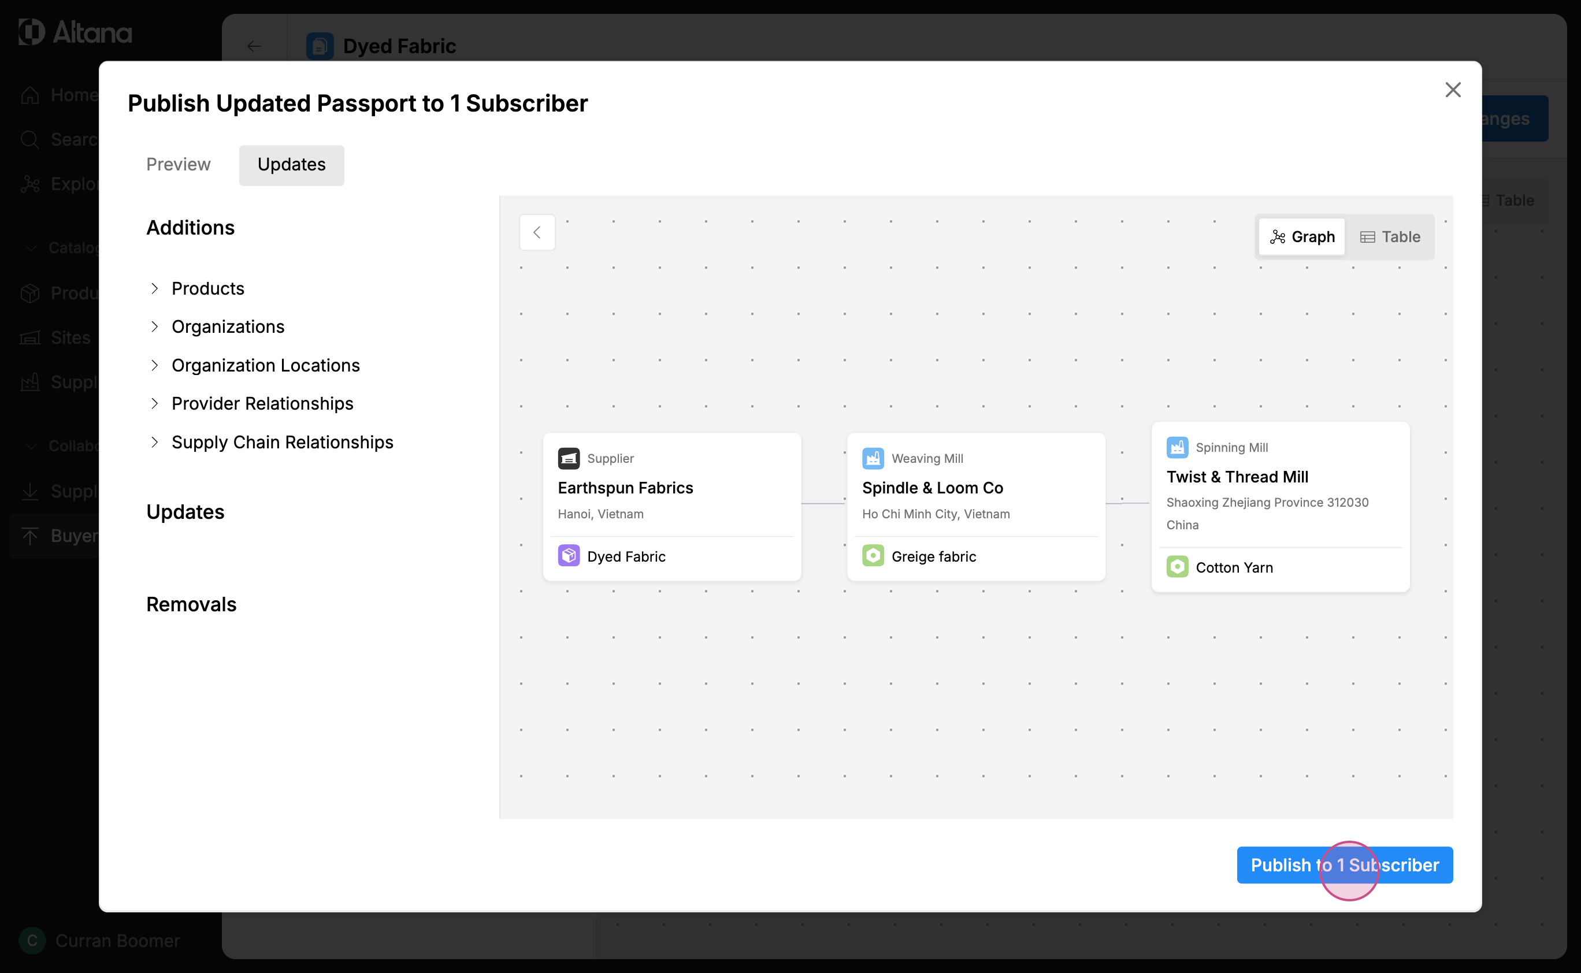This screenshot has width=1581, height=973.
Task: Click the purple Dyed Fabric product icon
Action: pos(568,556)
